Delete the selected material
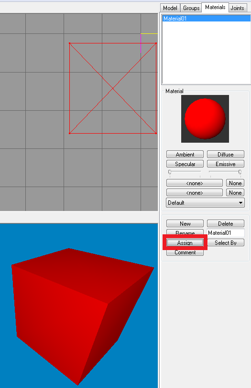Viewport: 251px width, 388px height. tap(226, 223)
